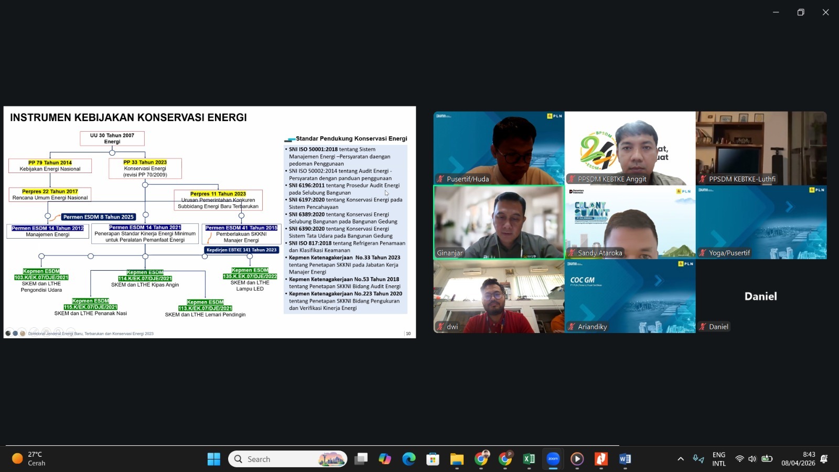Toggle the volume icon in system tray
This screenshot has height=472, width=839.
752,459
